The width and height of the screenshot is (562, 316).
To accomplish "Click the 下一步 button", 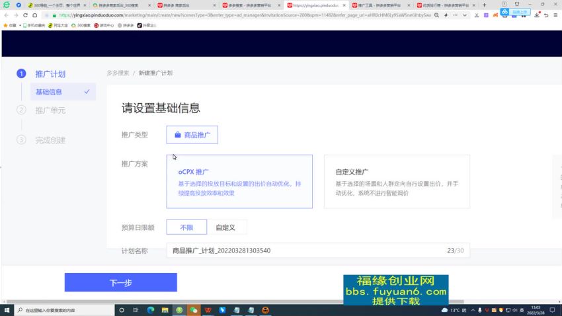I will pyautogui.click(x=120, y=282).
